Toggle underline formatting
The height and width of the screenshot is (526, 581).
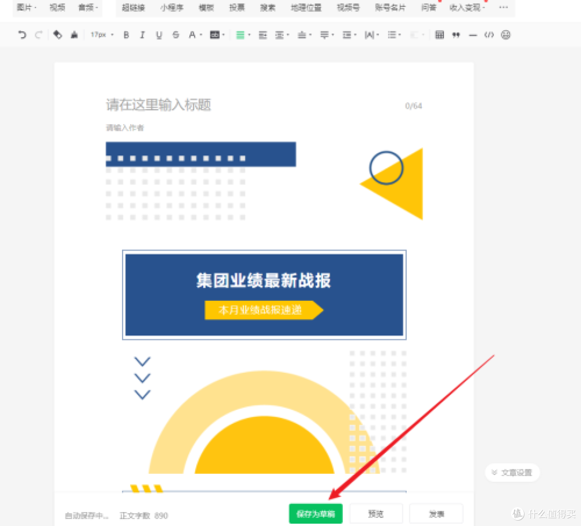click(159, 35)
